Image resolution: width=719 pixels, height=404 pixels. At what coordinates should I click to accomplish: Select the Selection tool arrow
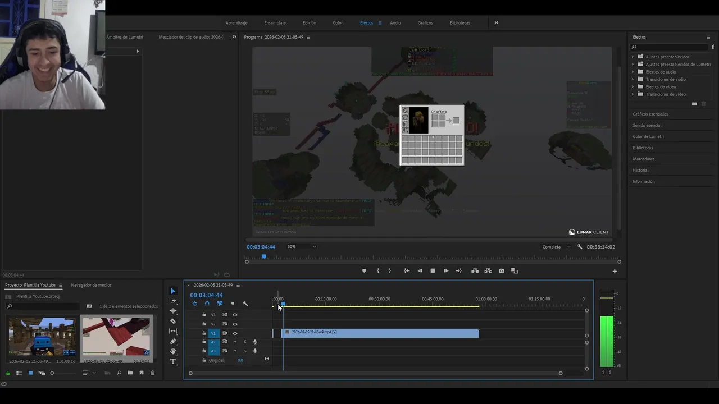click(x=173, y=291)
